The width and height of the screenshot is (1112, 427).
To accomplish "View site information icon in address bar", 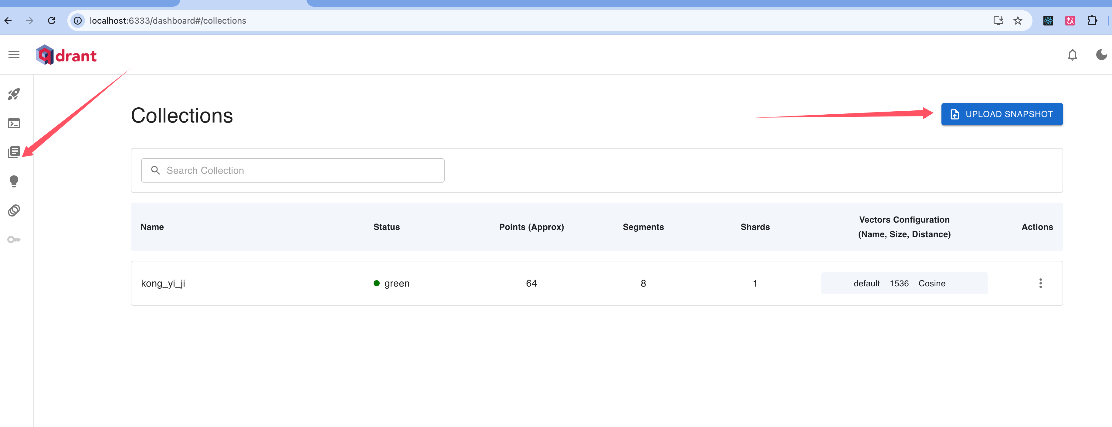I will [78, 21].
